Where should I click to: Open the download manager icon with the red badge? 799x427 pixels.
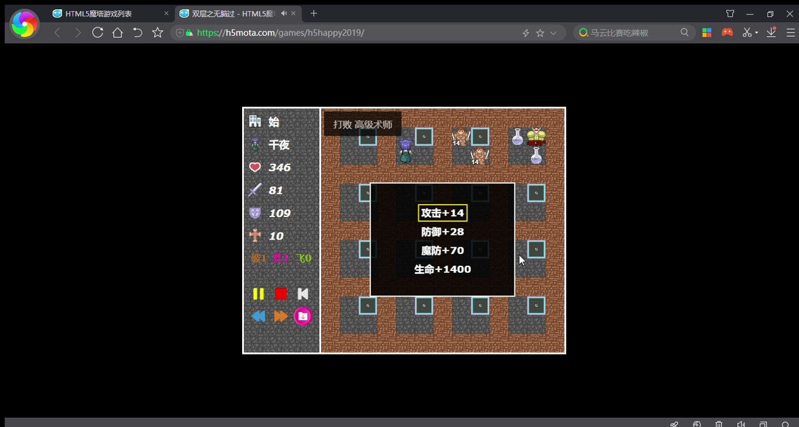pyautogui.click(x=771, y=32)
